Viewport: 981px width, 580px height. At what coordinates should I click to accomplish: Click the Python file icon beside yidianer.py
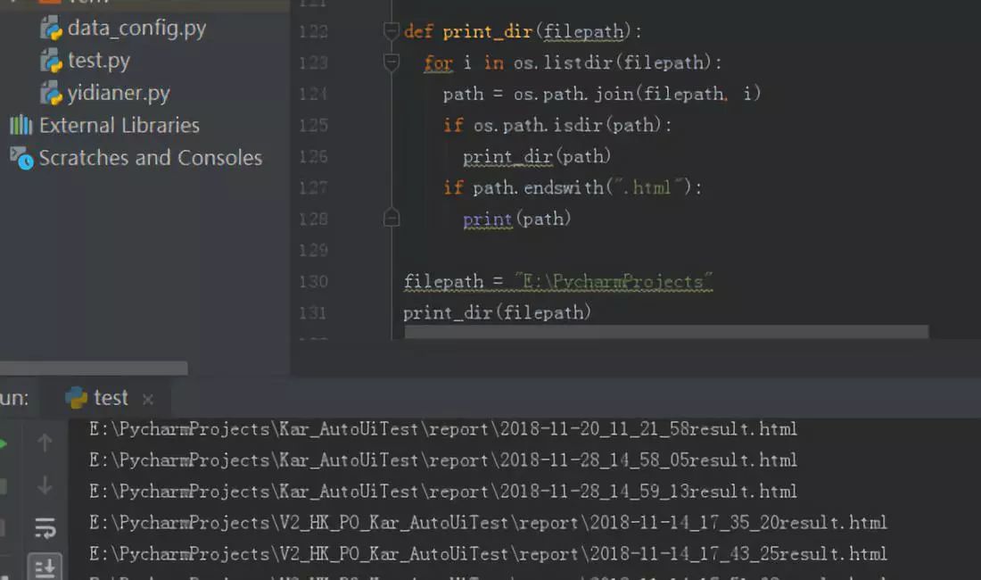52,93
